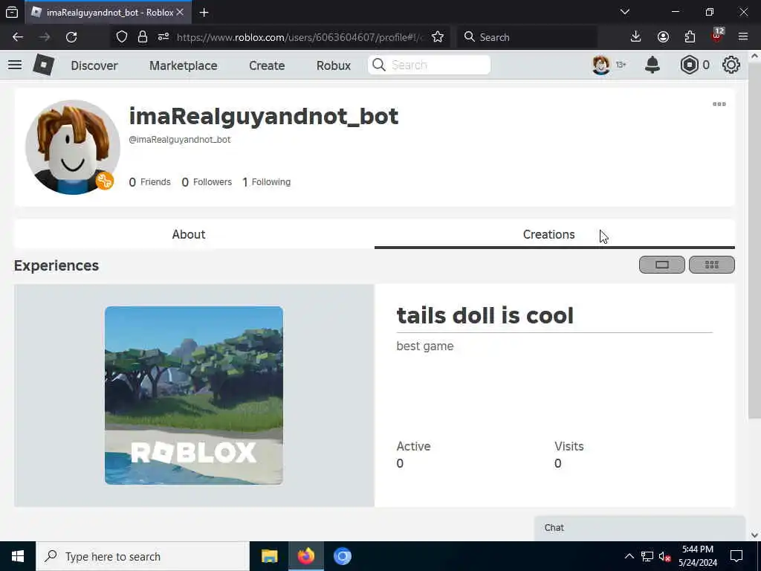Image resolution: width=761 pixels, height=571 pixels.
Task: Select the imaRealguyandnot_bot Roblox browser tab
Action: pyautogui.click(x=109, y=13)
